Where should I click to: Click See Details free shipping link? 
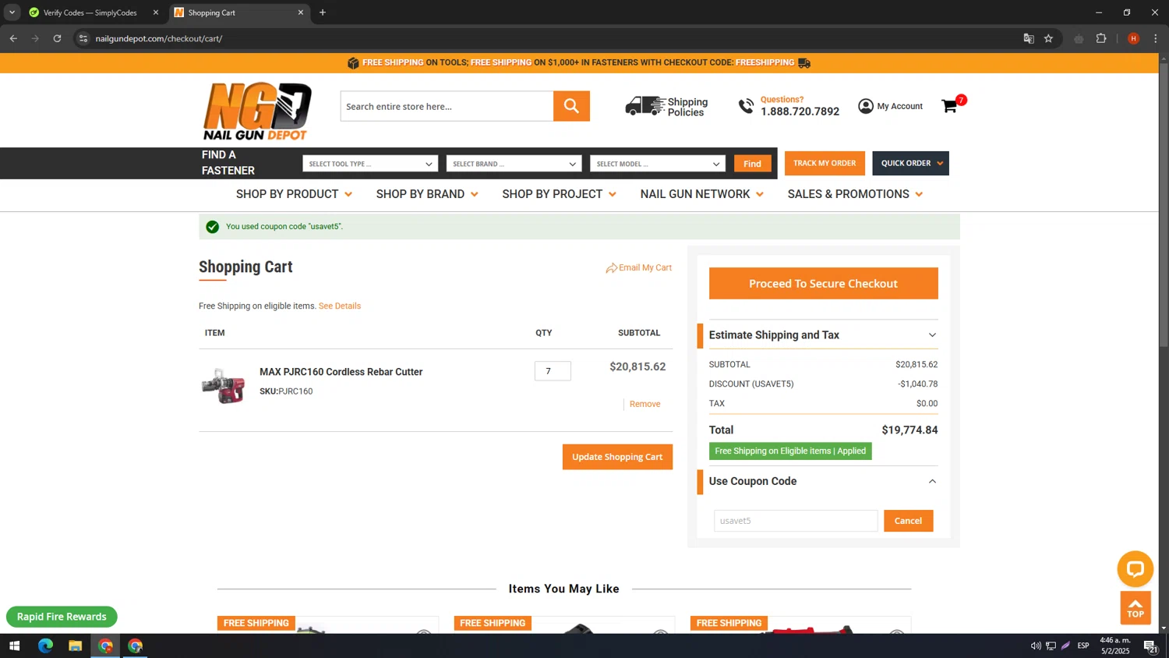(340, 306)
